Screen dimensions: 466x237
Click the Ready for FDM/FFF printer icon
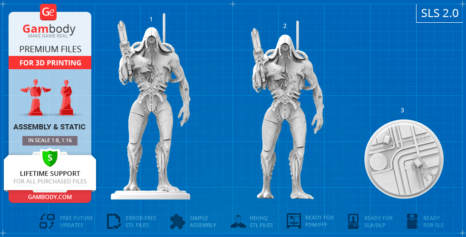(294, 221)
